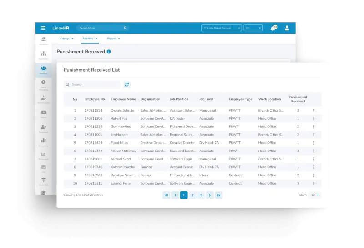Open row actions for Dwight Schrute
This screenshot has height=248, width=364.
[x=314, y=111]
